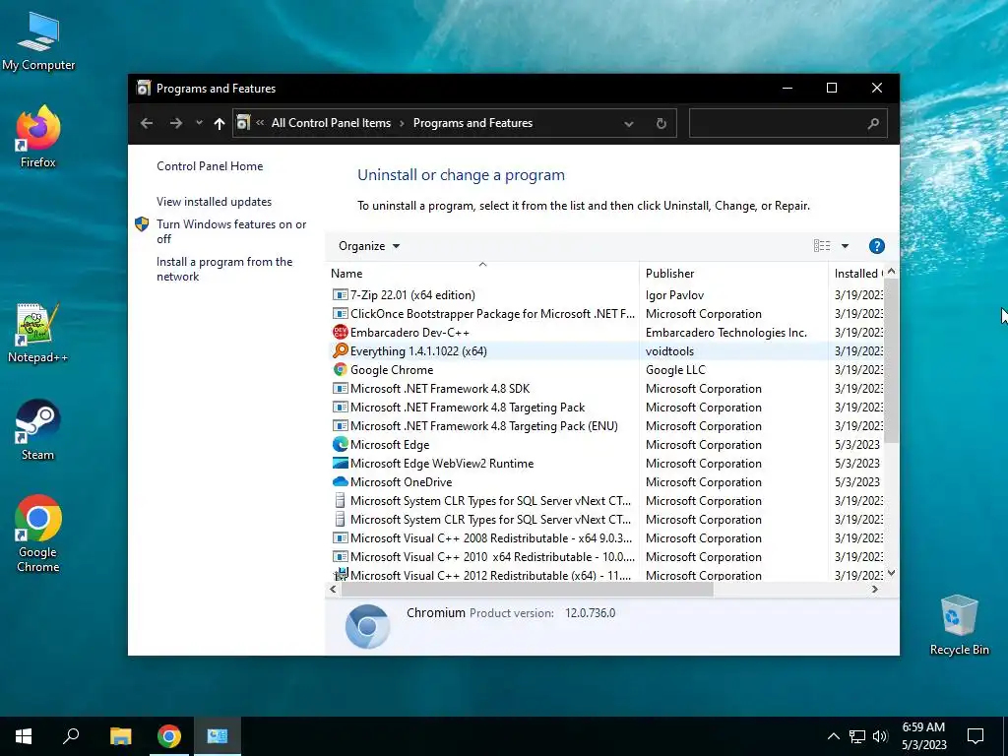The image size is (1008, 756).
Task: Open Control Panel Home link
Action: [210, 165]
